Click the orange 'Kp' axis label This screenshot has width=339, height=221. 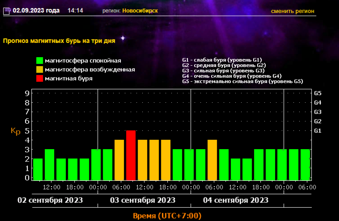click(16, 131)
